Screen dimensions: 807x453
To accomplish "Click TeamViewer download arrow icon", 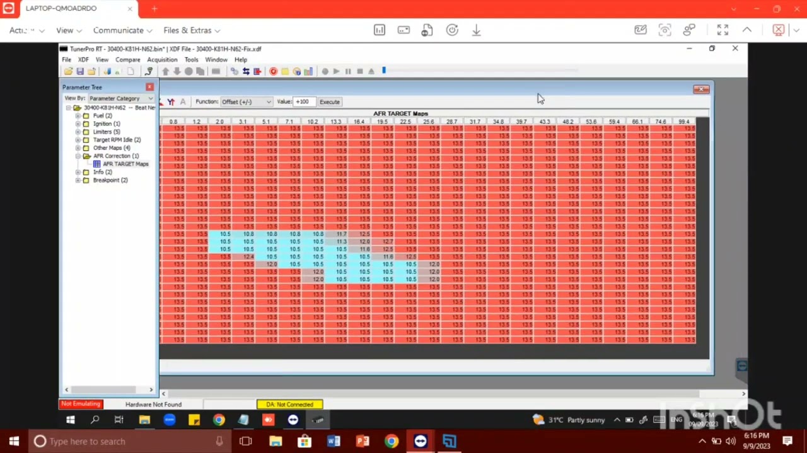I will click(x=476, y=30).
